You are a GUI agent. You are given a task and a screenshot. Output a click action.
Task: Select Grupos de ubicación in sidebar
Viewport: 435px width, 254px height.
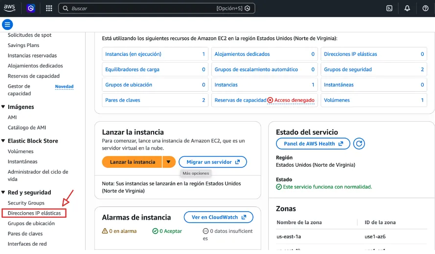(x=31, y=224)
